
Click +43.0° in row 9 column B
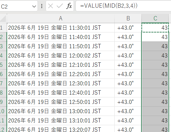click(128, 102)
